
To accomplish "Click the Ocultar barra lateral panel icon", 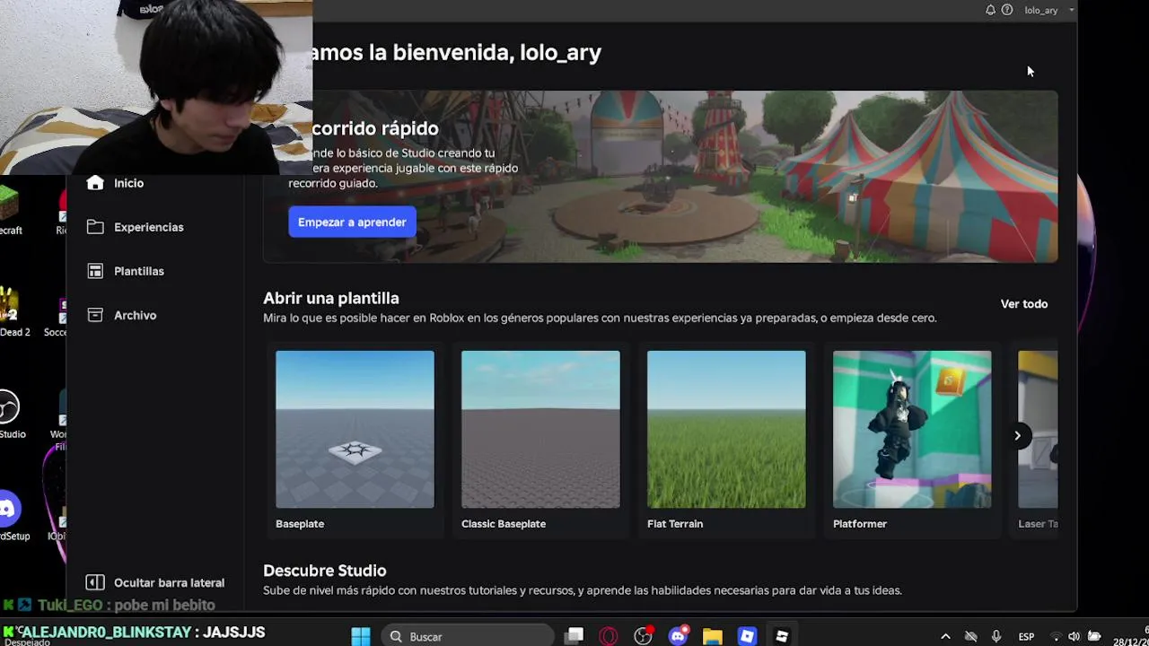I will pos(94,582).
